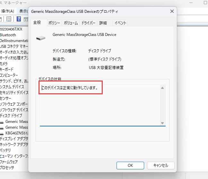Select the バッテリ category

click(5, 150)
